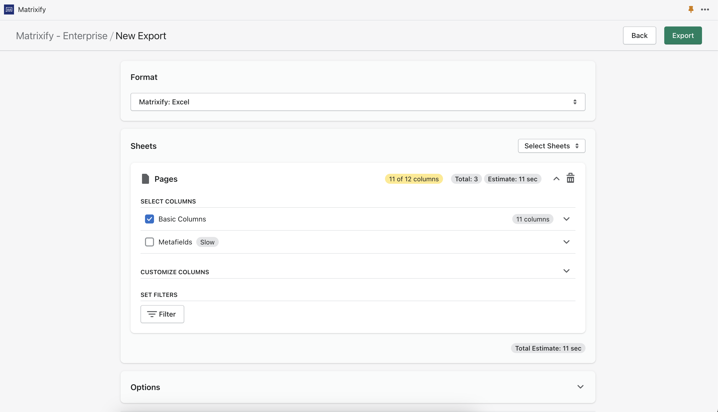This screenshot has height=412, width=718.
Task: Click the Matrixify app logo icon
Action: click(9, 9)
